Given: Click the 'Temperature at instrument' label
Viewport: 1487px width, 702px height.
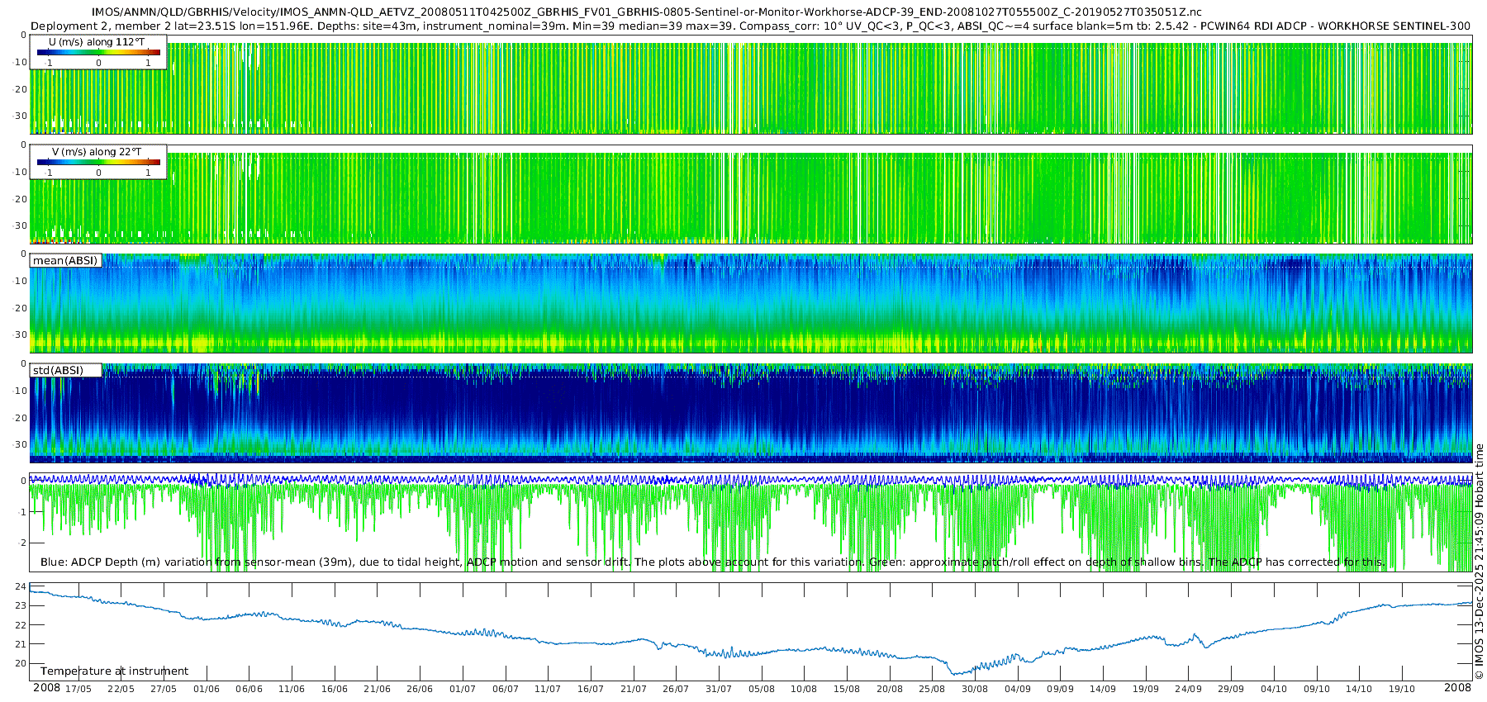Looking at the screenshot, I should [x=114, y=671].
